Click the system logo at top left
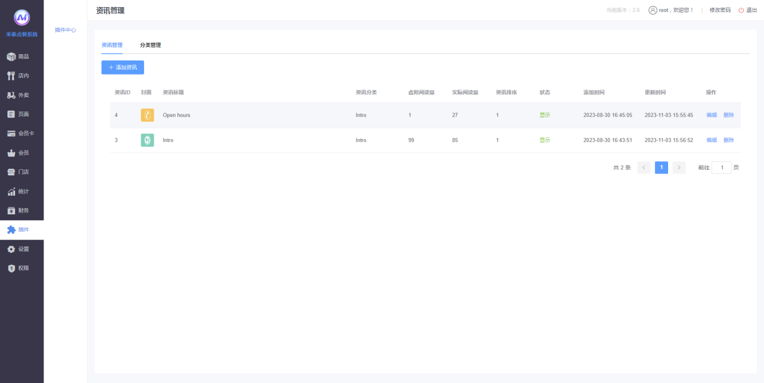This screenshot has height=383, width=764. (22, 18)
